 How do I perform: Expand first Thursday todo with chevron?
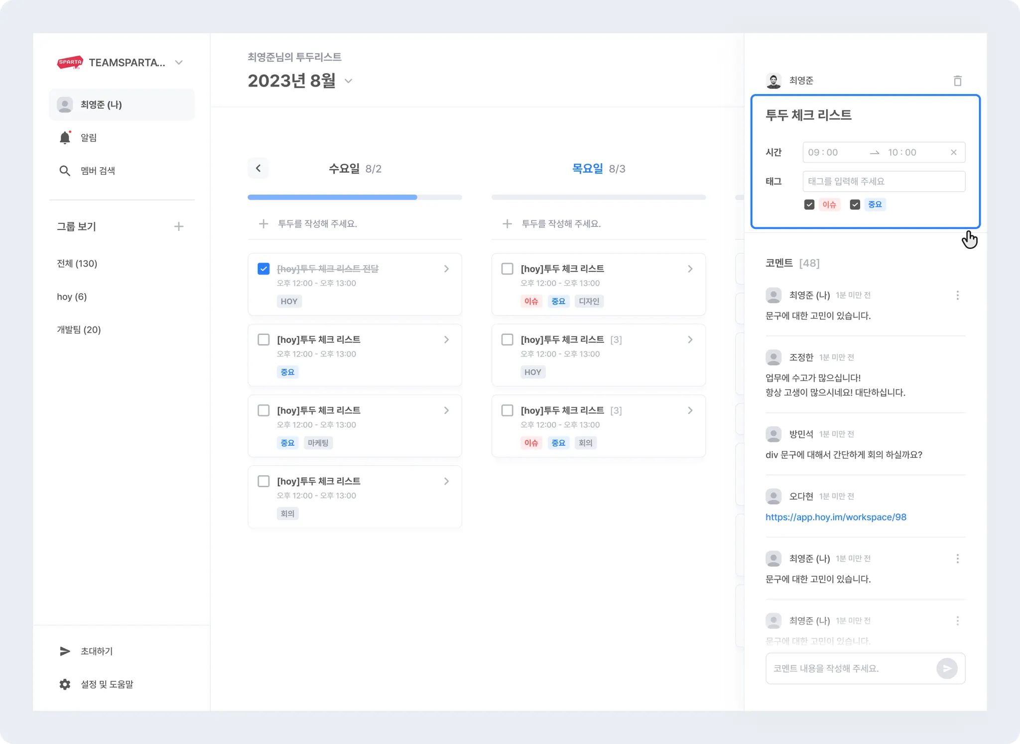[x=690, y=269]
